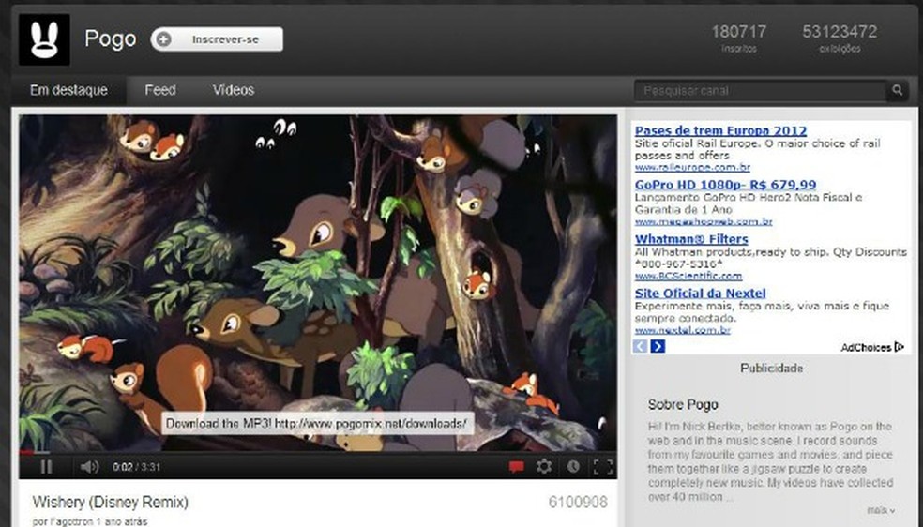The height and width of the screenshot is (527, 923).
Task: Open the Em destaque tab
Action: (68, 90)
